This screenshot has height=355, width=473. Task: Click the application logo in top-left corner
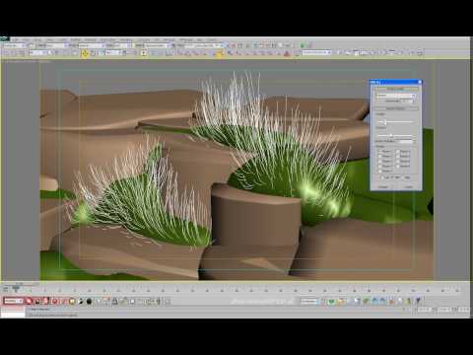coord(4,38)
